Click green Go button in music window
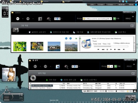 pyautogui.click(x=116, y=66)
